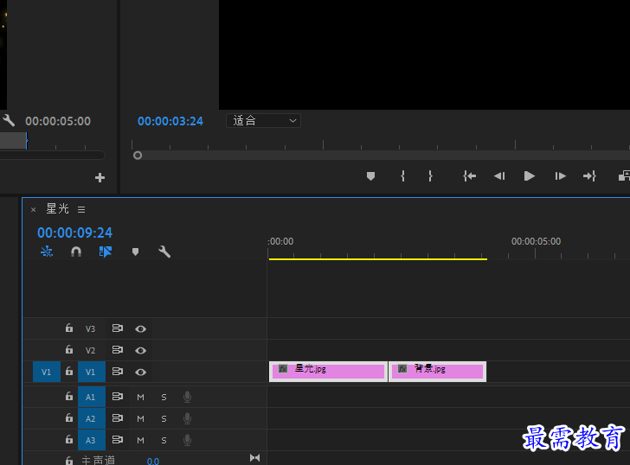
Task: Toggle lock on track A2
Action: click(69, 418)
